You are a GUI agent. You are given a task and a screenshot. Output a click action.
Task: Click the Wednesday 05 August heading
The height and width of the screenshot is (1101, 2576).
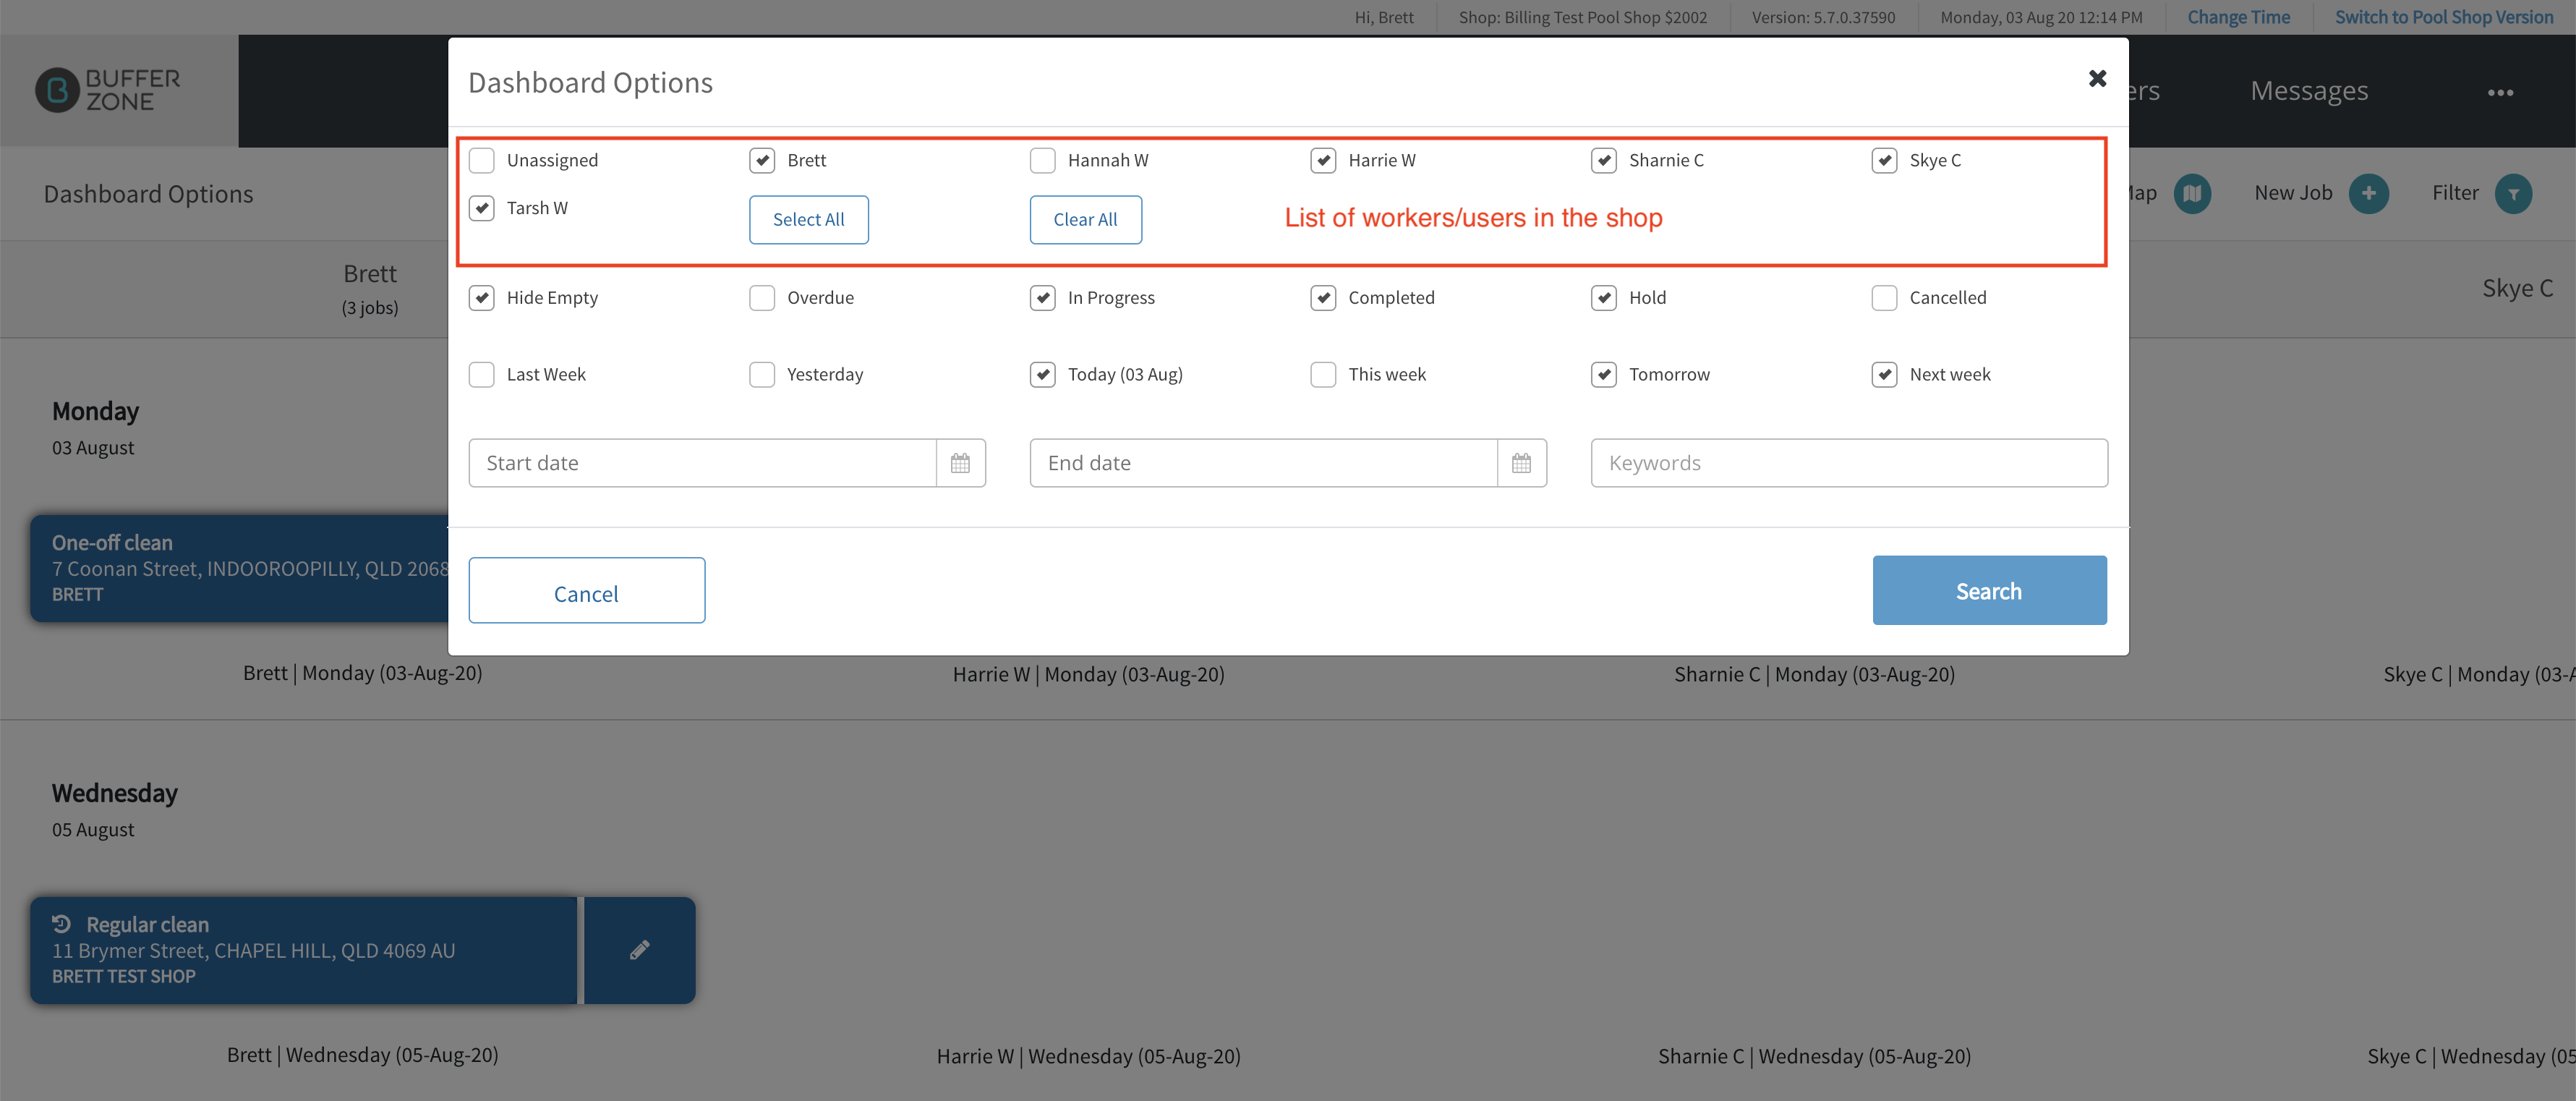[114, 810]
